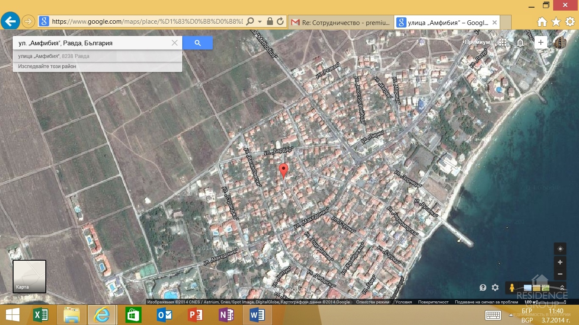Open the 'Условия' terms link
The image size is (579, 325).
404,302
